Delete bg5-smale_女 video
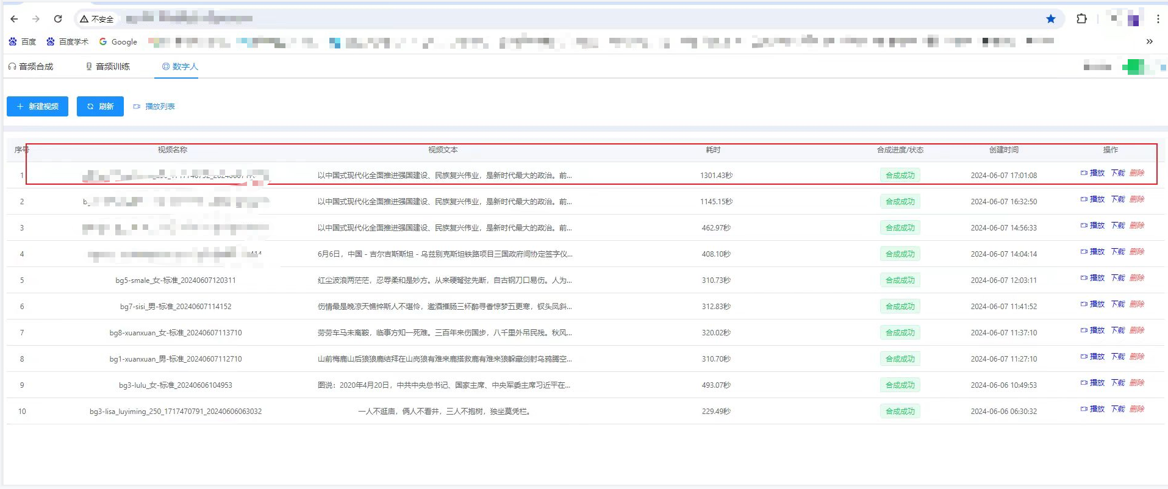 click(1137, 278)
